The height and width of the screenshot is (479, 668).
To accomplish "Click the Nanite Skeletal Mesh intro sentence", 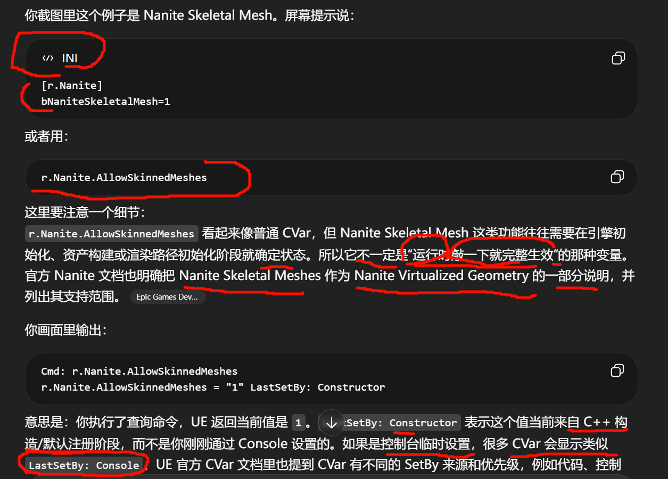I will 189,15.
